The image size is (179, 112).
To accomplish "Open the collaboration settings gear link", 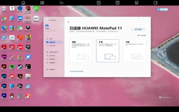I will pos(142,36).
